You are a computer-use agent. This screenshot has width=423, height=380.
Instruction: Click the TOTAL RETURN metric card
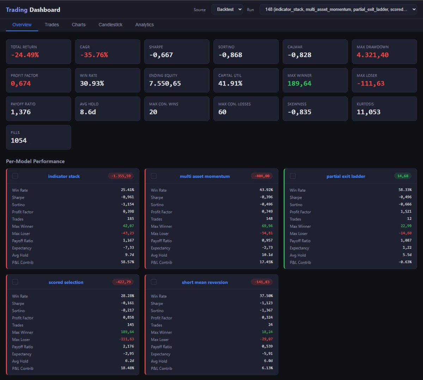(x=38, y=51)
